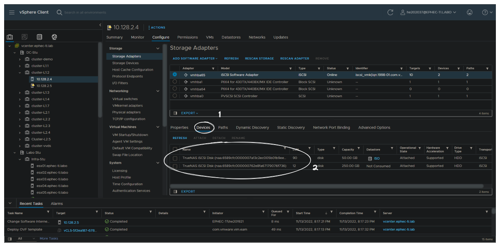The image size is (500, 247).
Task: Select the vmhba1 adapter radio button
Action: click(175, 82)
